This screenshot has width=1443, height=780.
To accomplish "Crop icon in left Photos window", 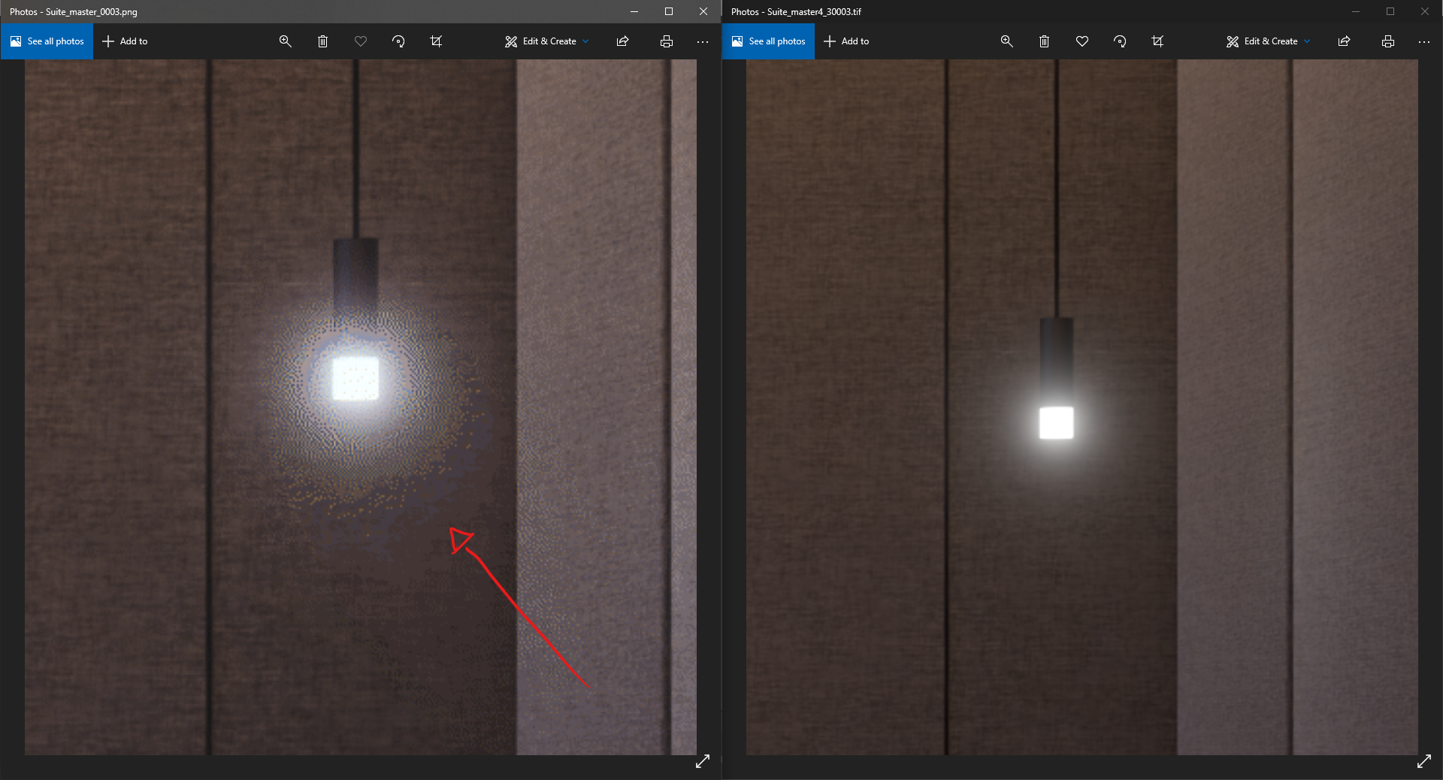I will [436, 41].
